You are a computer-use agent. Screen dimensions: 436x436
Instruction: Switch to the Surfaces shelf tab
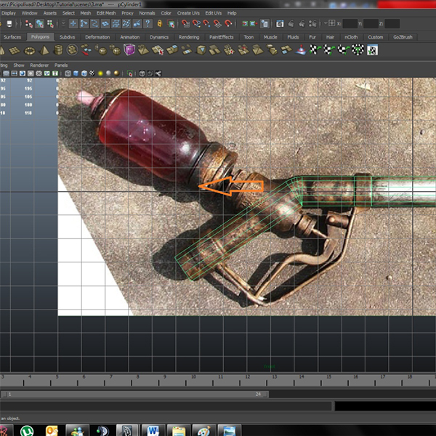coord(12,37)
